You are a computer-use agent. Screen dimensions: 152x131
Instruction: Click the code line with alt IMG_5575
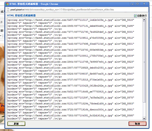[x=71, y=98]
